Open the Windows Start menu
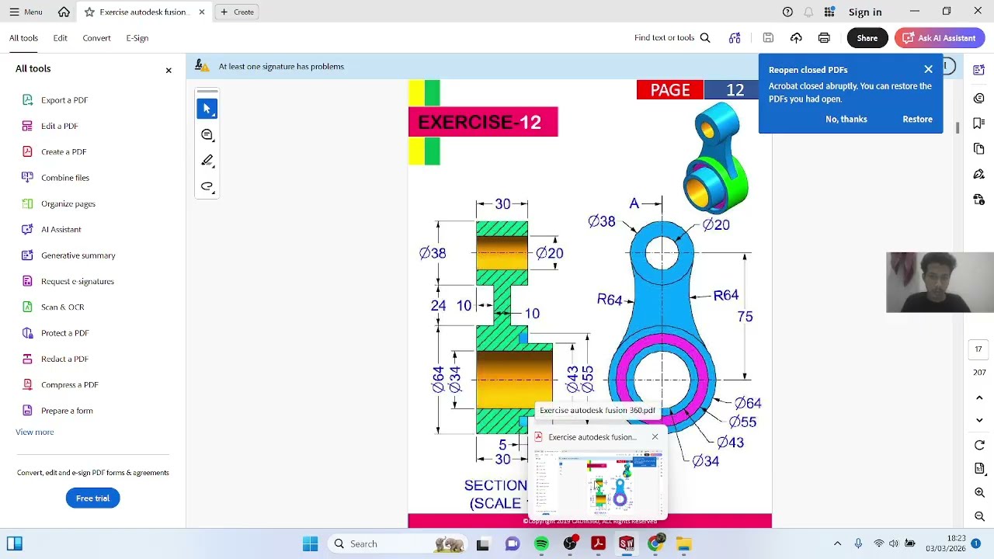This screenshot has width=994, height=559. [x=310, y=544]
